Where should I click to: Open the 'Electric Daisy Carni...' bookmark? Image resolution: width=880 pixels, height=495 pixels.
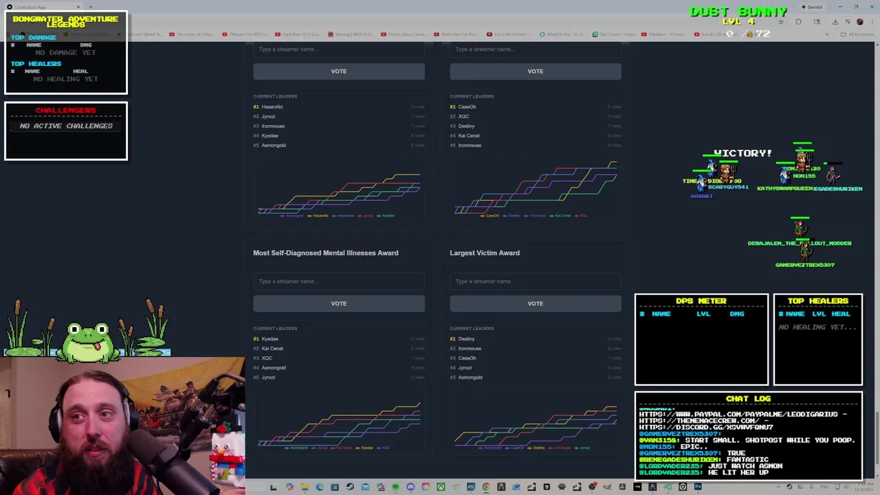tap(404, 34)
